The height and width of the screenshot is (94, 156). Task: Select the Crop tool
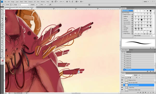pos(2,18)
